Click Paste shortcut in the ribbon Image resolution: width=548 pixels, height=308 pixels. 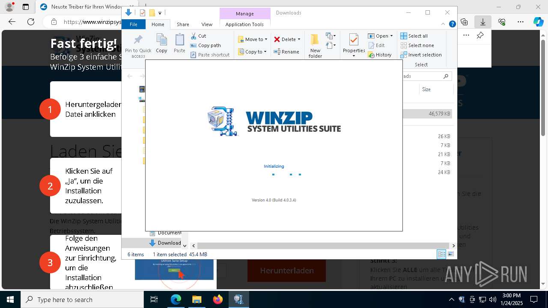click(210, 55)
